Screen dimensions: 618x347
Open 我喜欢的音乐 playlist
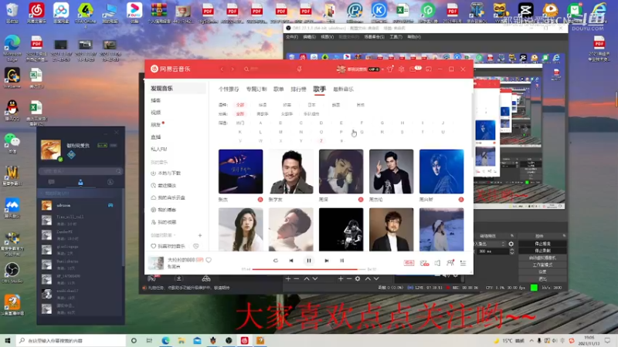coord(171,246)
